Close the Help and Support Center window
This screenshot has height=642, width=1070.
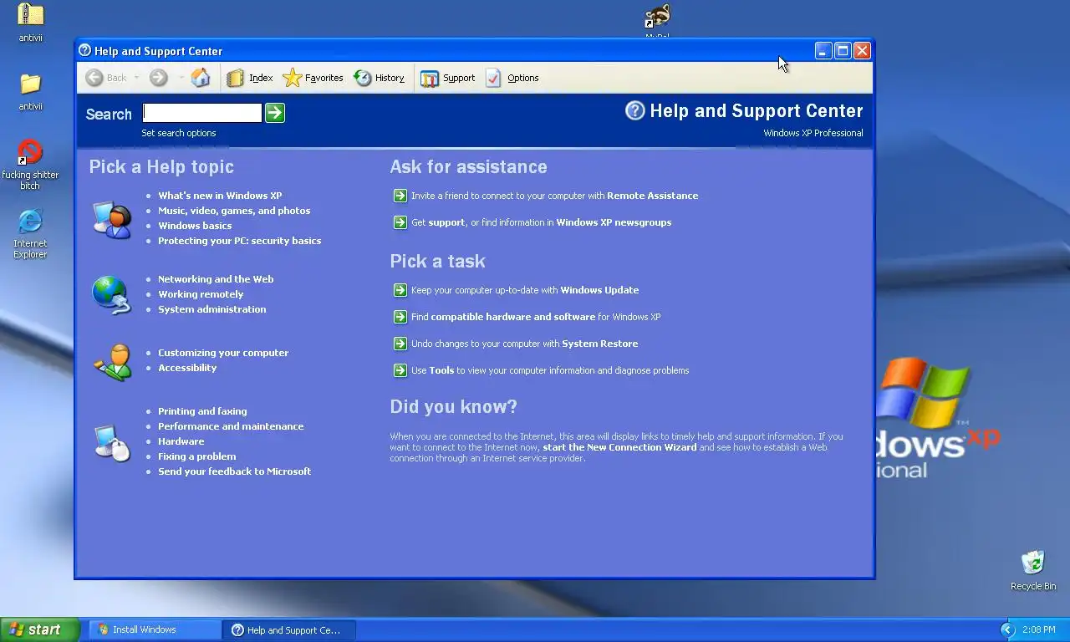coord(862,51)
